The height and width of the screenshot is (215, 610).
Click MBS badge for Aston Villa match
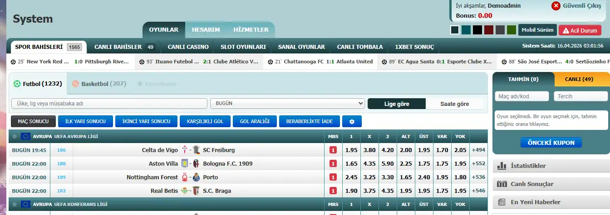click(x=333, y=163)
